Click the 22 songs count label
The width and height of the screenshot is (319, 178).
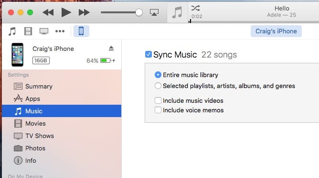[x=219, y=55]
